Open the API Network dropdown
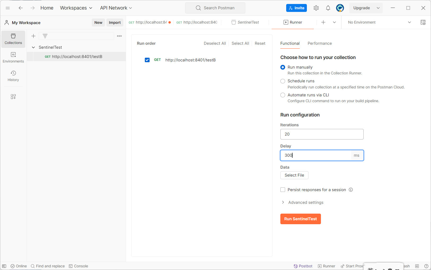The height and width of the screenshot is (270, 431). (116, 8)
